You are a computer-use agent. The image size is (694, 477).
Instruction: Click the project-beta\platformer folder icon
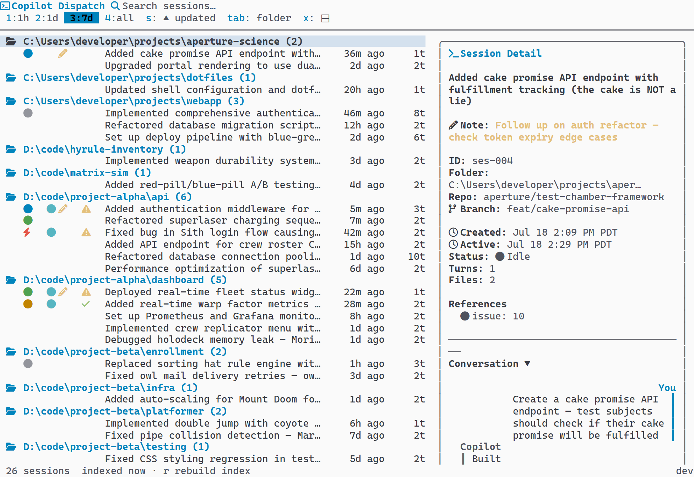(x=11, y=411)
